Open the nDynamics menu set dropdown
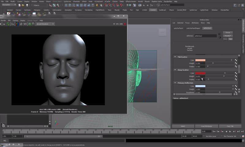 tap(9, 5)
